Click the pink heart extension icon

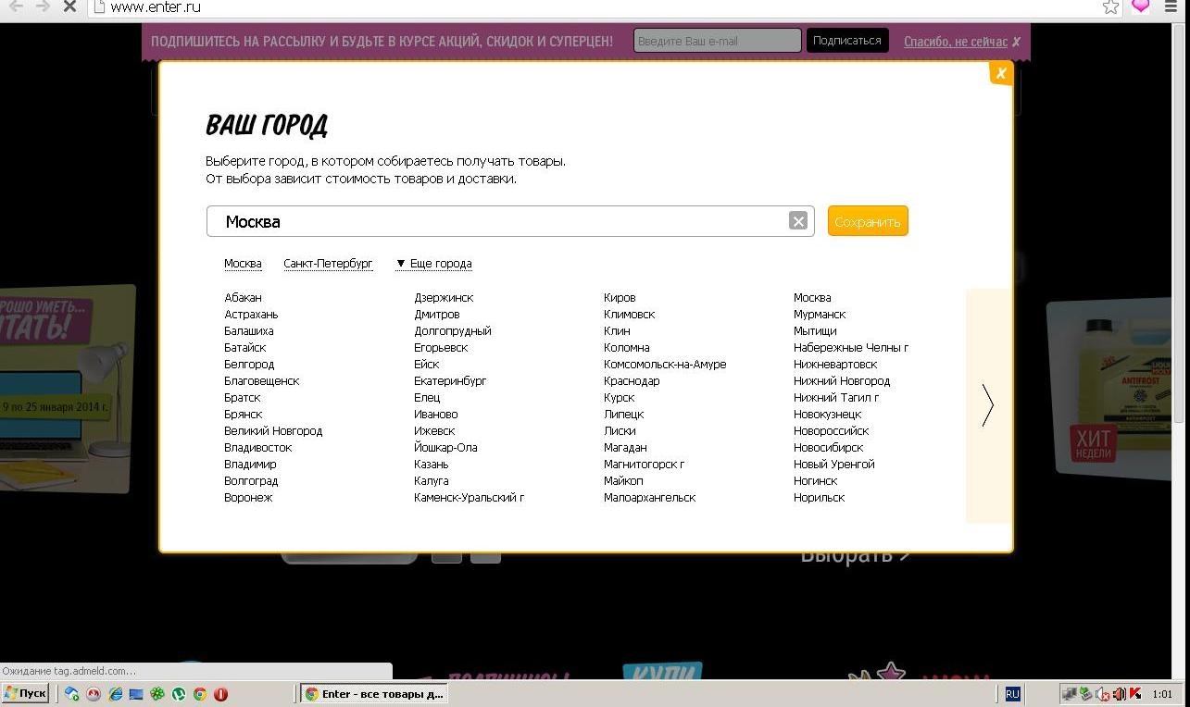pyautogui.click(x=1141, y=7)
